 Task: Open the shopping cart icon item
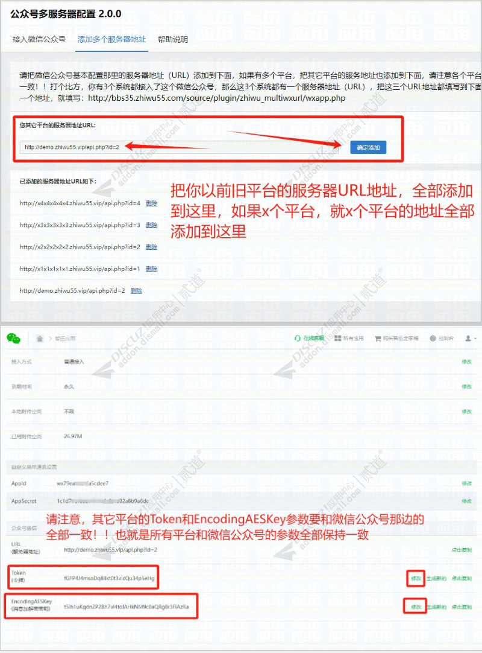point(396,338)
